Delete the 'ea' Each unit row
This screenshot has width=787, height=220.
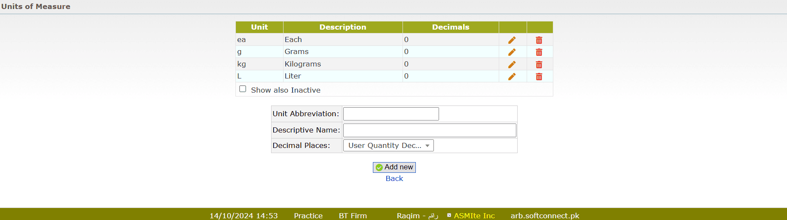point(539,40)
